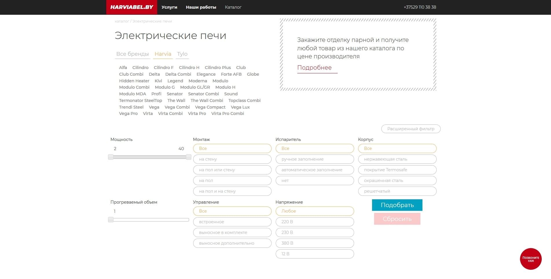Click the Прогреваемый объем slider handle
551x279 pixels.
(x=111, y=220)
